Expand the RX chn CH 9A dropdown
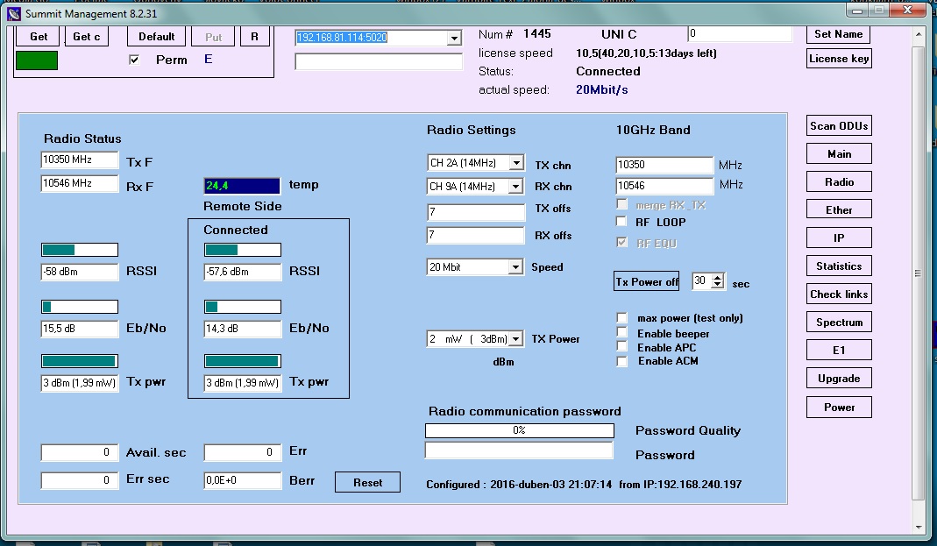 515,187
